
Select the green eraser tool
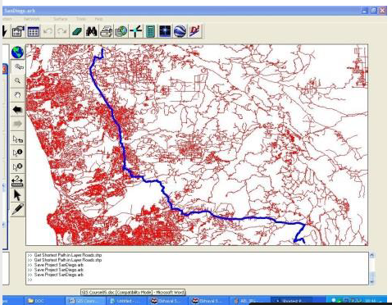click(x=77, y=32)
